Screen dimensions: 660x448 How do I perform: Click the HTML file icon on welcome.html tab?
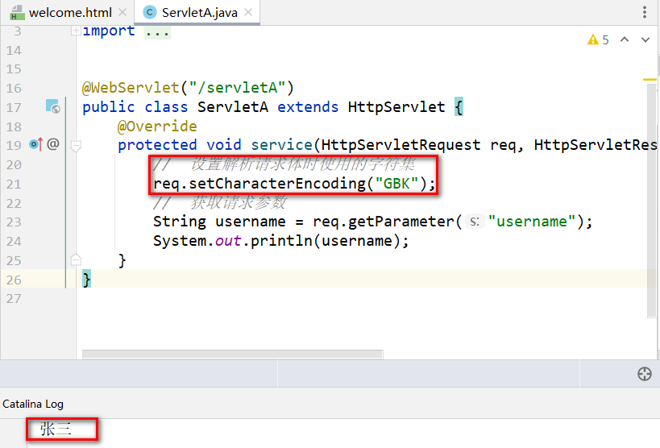tap(16, 13)
